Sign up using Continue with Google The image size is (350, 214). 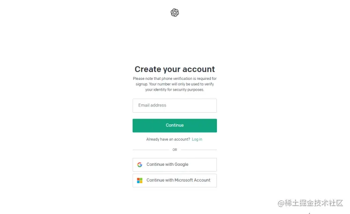point(174,164)
